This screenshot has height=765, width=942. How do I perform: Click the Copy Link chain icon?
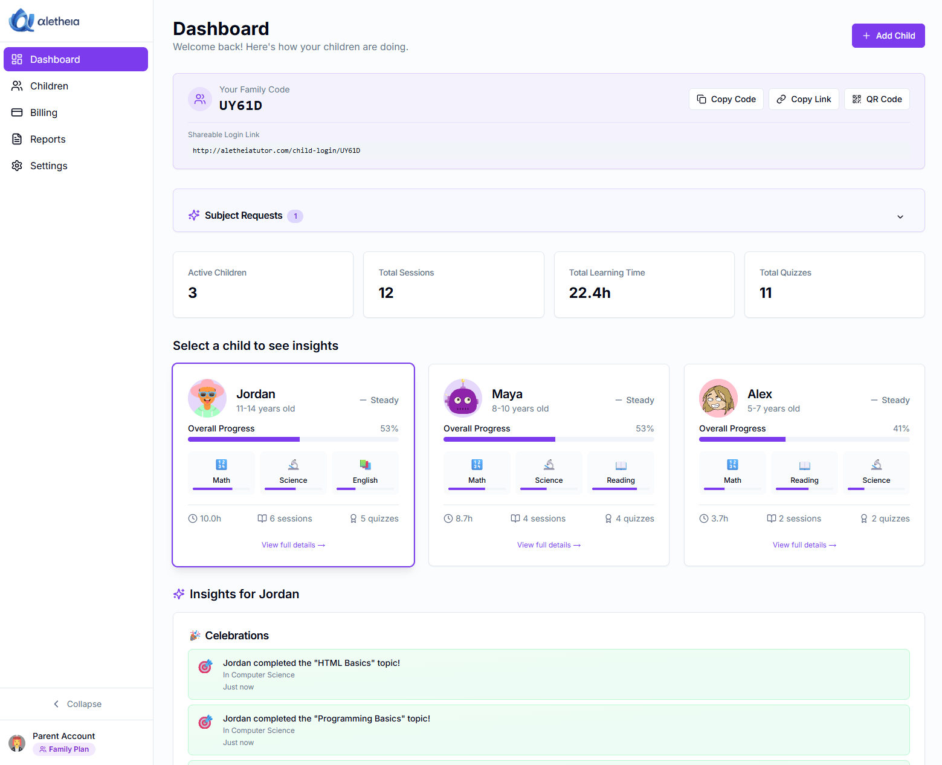click(781, 99)
